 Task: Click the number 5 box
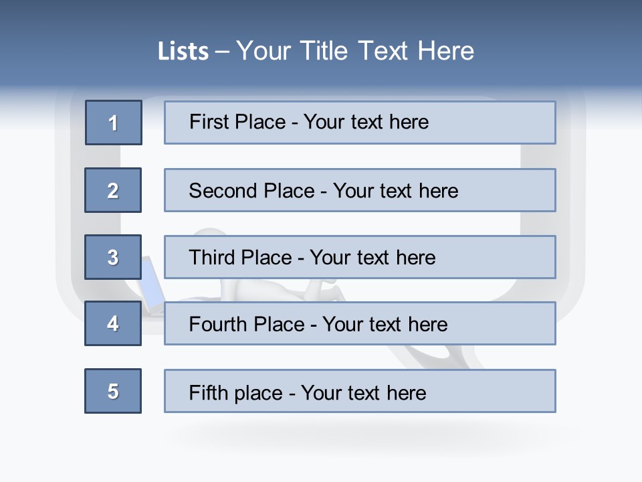(x=113, y=391)
